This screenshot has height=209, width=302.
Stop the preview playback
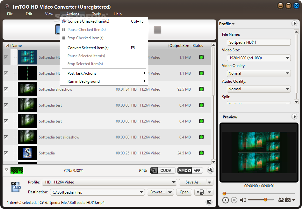[x=234, y=200]
